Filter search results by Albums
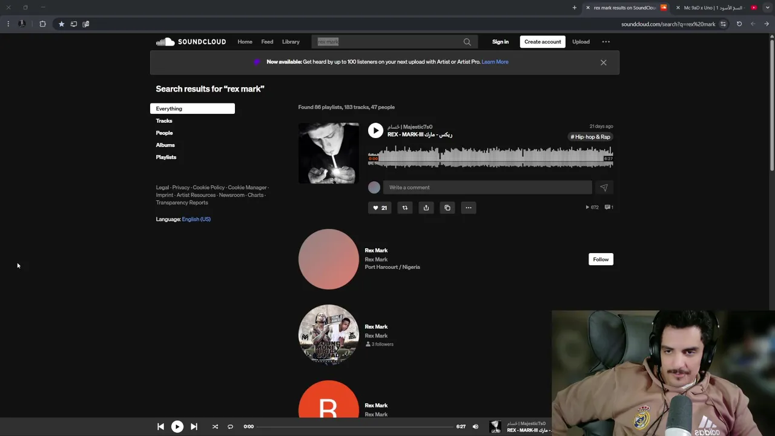The height and width of the screenshot is (436, 775). pos(165,145)
